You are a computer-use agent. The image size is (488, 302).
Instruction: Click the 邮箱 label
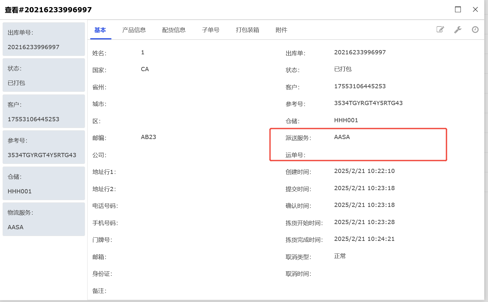click(x=99, y=257)
